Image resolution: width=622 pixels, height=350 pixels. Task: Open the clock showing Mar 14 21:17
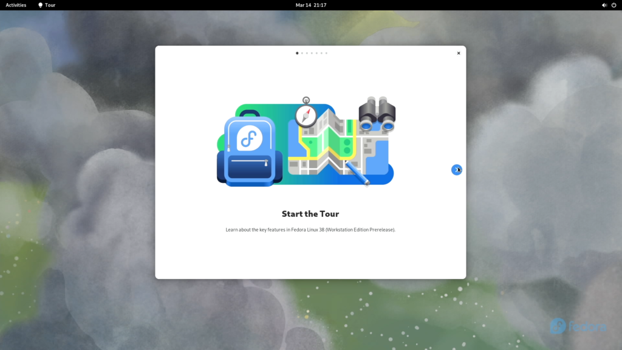point(311,5)
